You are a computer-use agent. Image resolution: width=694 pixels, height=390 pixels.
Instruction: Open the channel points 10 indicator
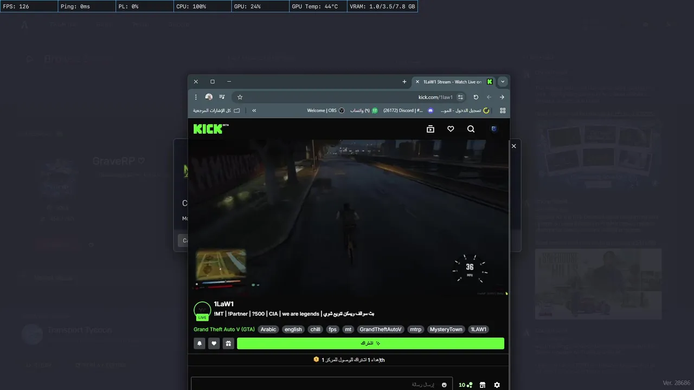coord(465,385)
